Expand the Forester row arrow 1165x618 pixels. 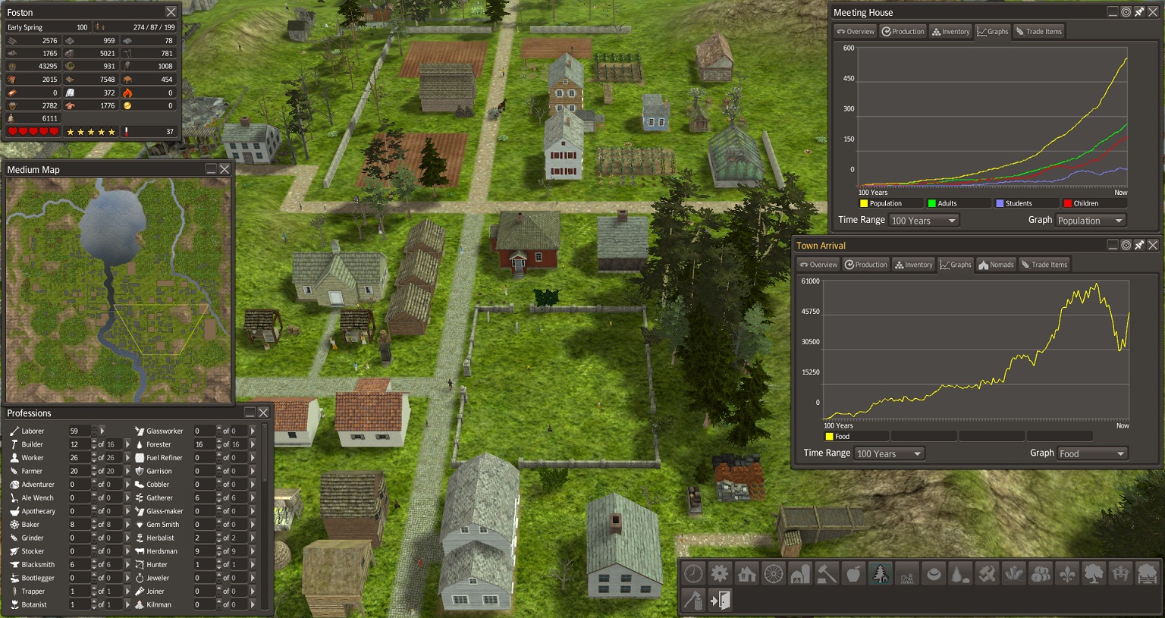click(253, 444)
